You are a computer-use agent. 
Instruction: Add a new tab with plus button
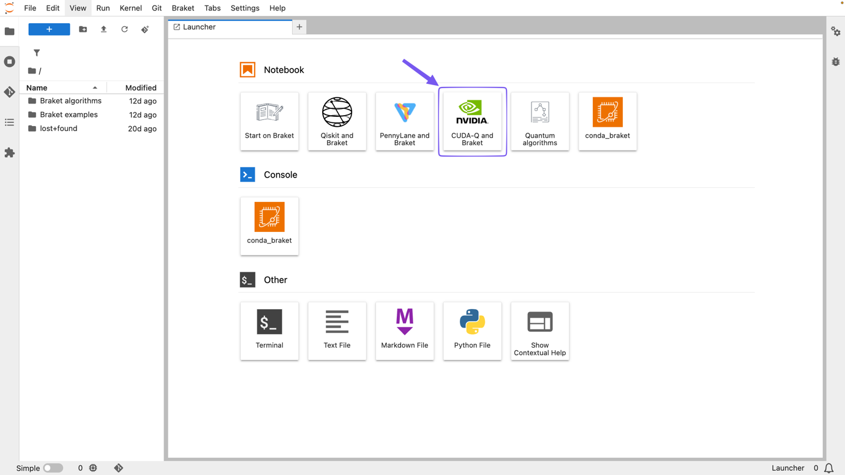(x=299, y=27)
